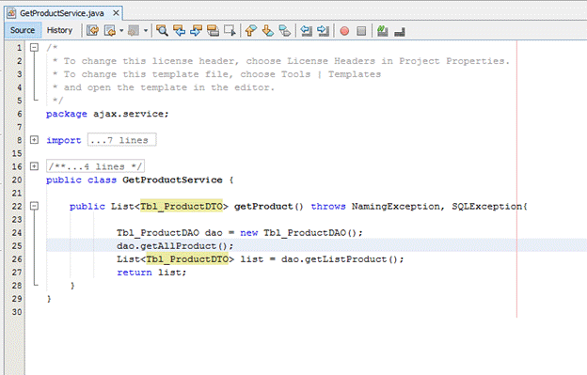Click the 'throws' keyword on line 22

(328, 206)
